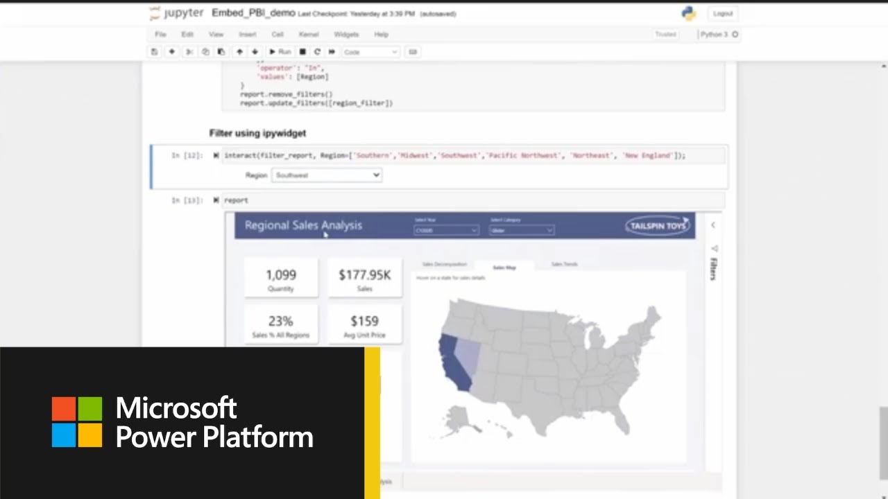Open the Select Category dropdown in report
This screenshot has height=499, width=888.
(x=521, y=230)
